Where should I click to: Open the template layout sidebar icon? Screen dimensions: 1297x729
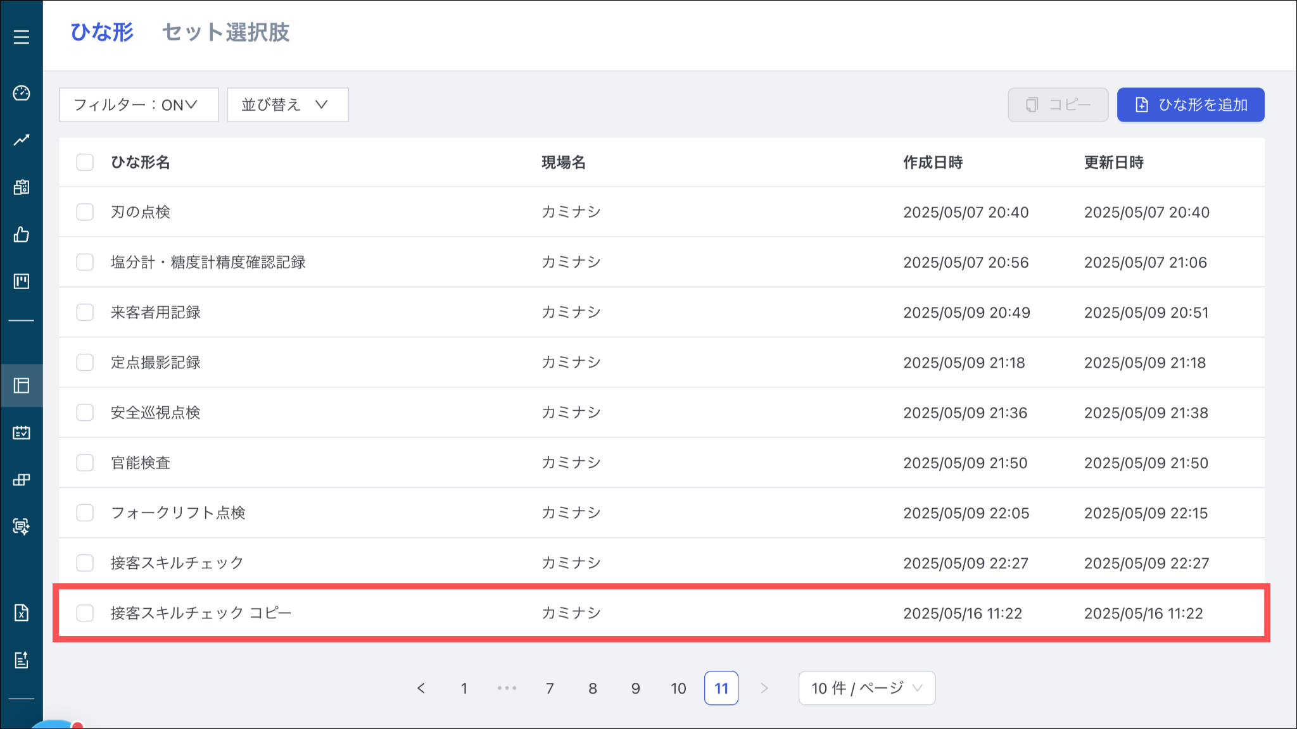pyautogui.click(x=22, y=385)
